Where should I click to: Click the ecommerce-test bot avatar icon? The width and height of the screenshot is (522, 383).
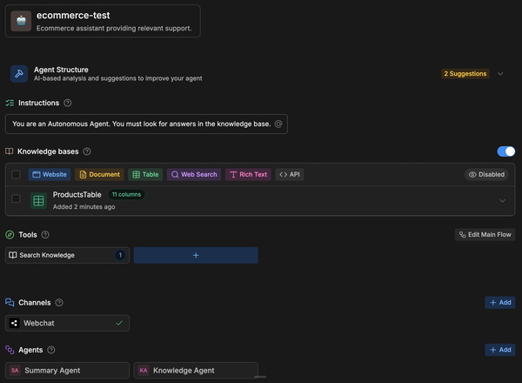point(22,21)
